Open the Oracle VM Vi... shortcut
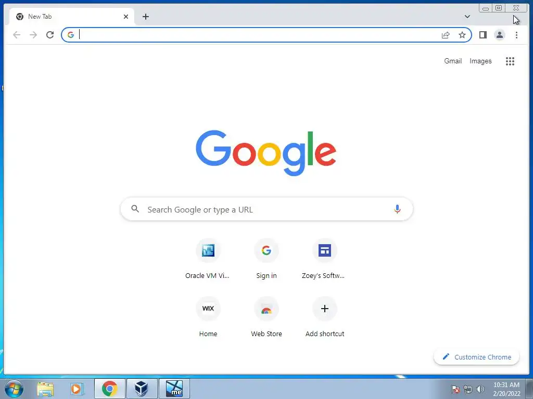The width and height of the screenshot is (533, 399). [208, 260]
